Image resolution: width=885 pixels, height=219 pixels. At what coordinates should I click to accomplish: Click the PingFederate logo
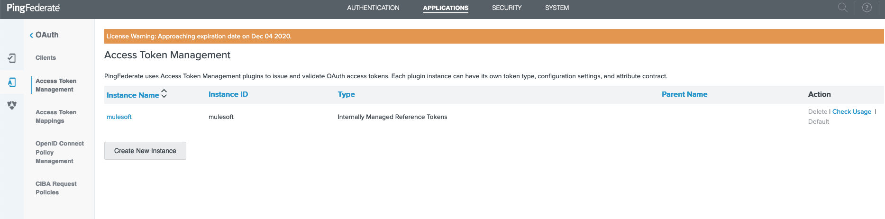(x=33, y=8)
